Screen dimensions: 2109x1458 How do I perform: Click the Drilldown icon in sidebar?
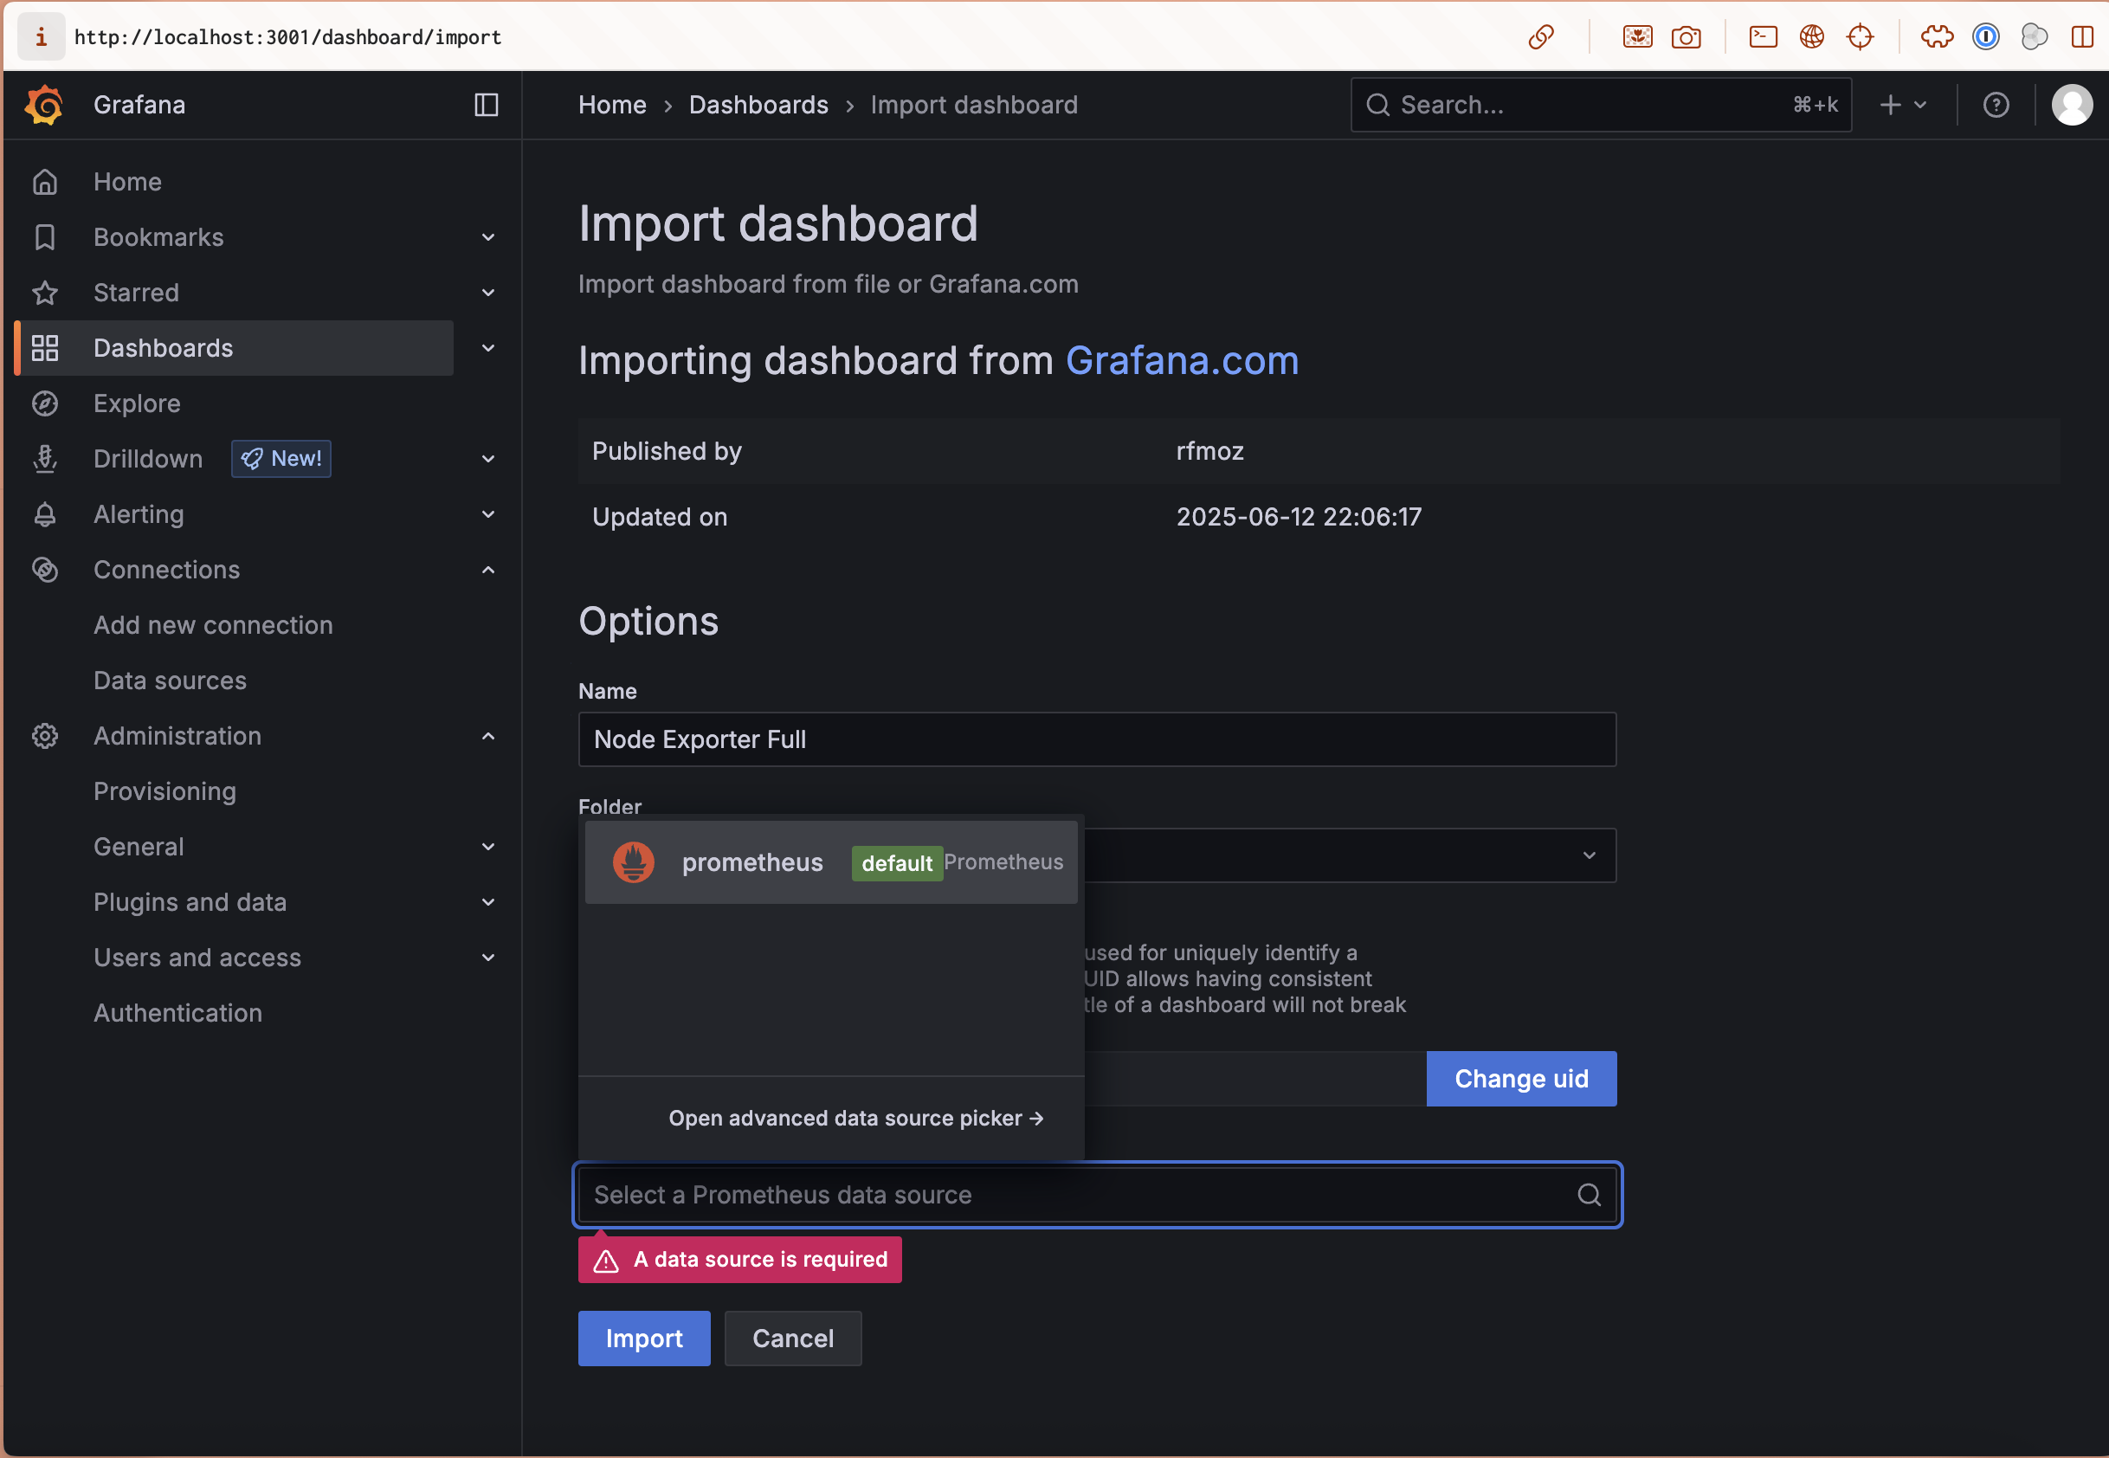[45, 460]
